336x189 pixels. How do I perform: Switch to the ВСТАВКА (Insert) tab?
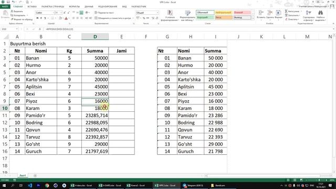(32, 7)
